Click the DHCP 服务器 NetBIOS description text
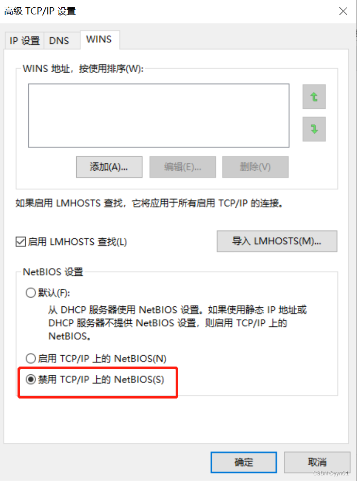The height and width of the screenshot is (481, 357). 177,323
